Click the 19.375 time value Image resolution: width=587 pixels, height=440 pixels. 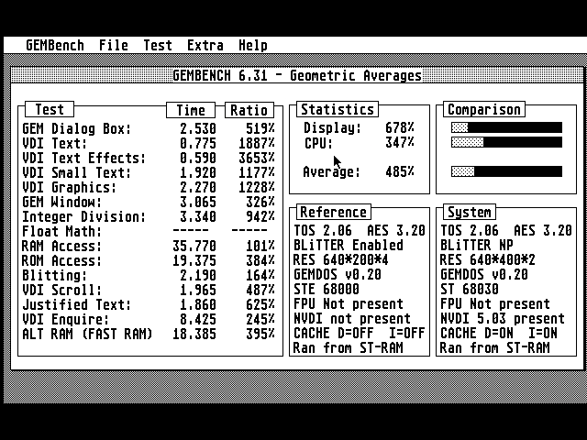click(x=194, y=260)
